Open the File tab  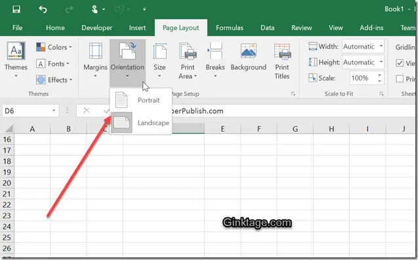click(17, 28)
